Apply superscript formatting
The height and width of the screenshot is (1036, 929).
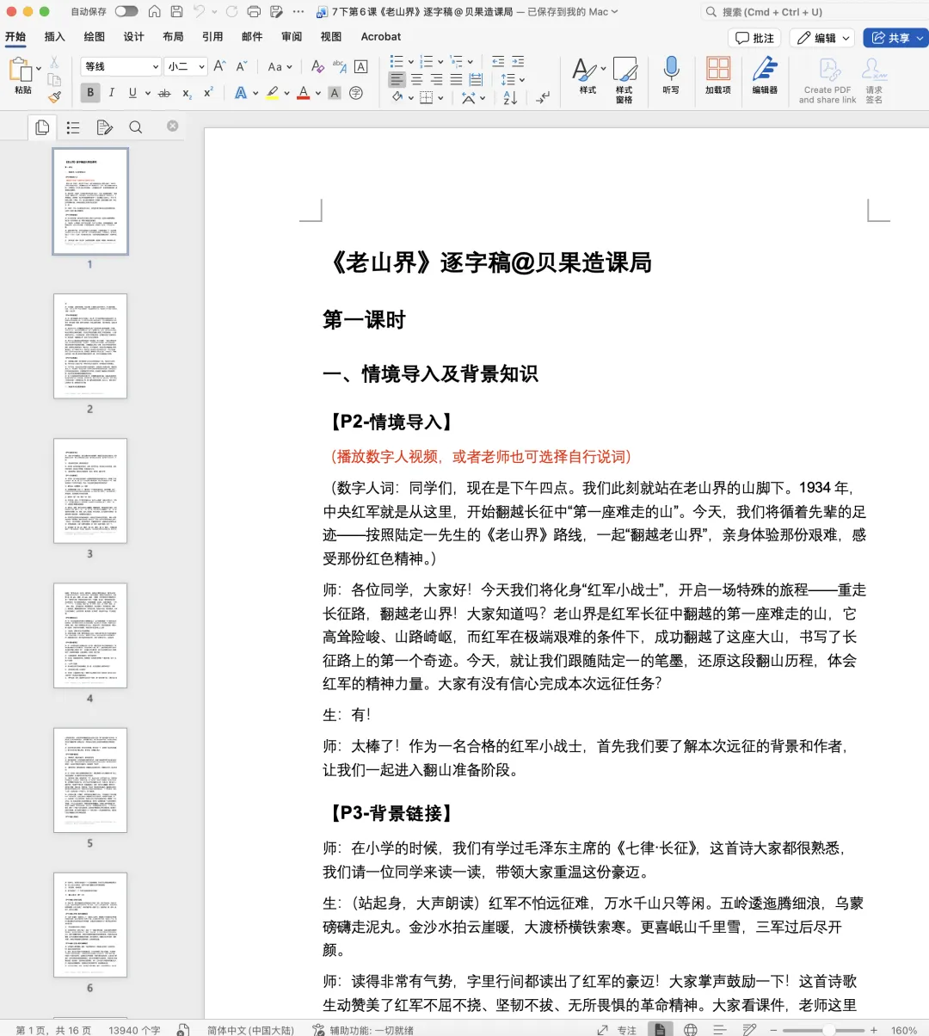(208, 93)
